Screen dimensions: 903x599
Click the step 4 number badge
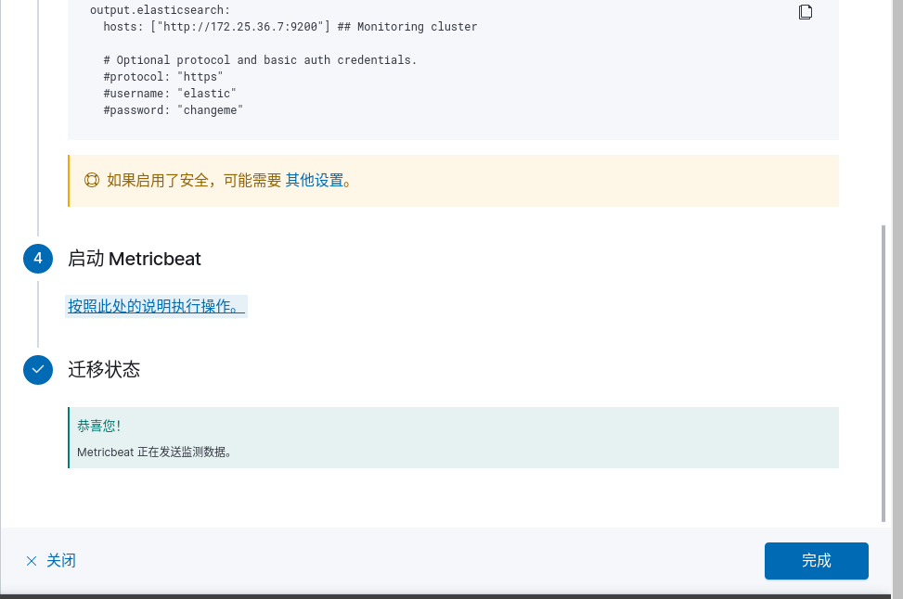[38, 259]
